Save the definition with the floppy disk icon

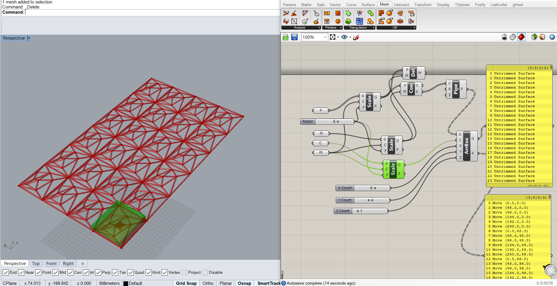tap(294, 37)
